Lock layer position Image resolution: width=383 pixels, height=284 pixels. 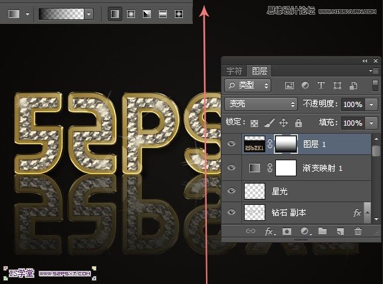coord(283,123)
